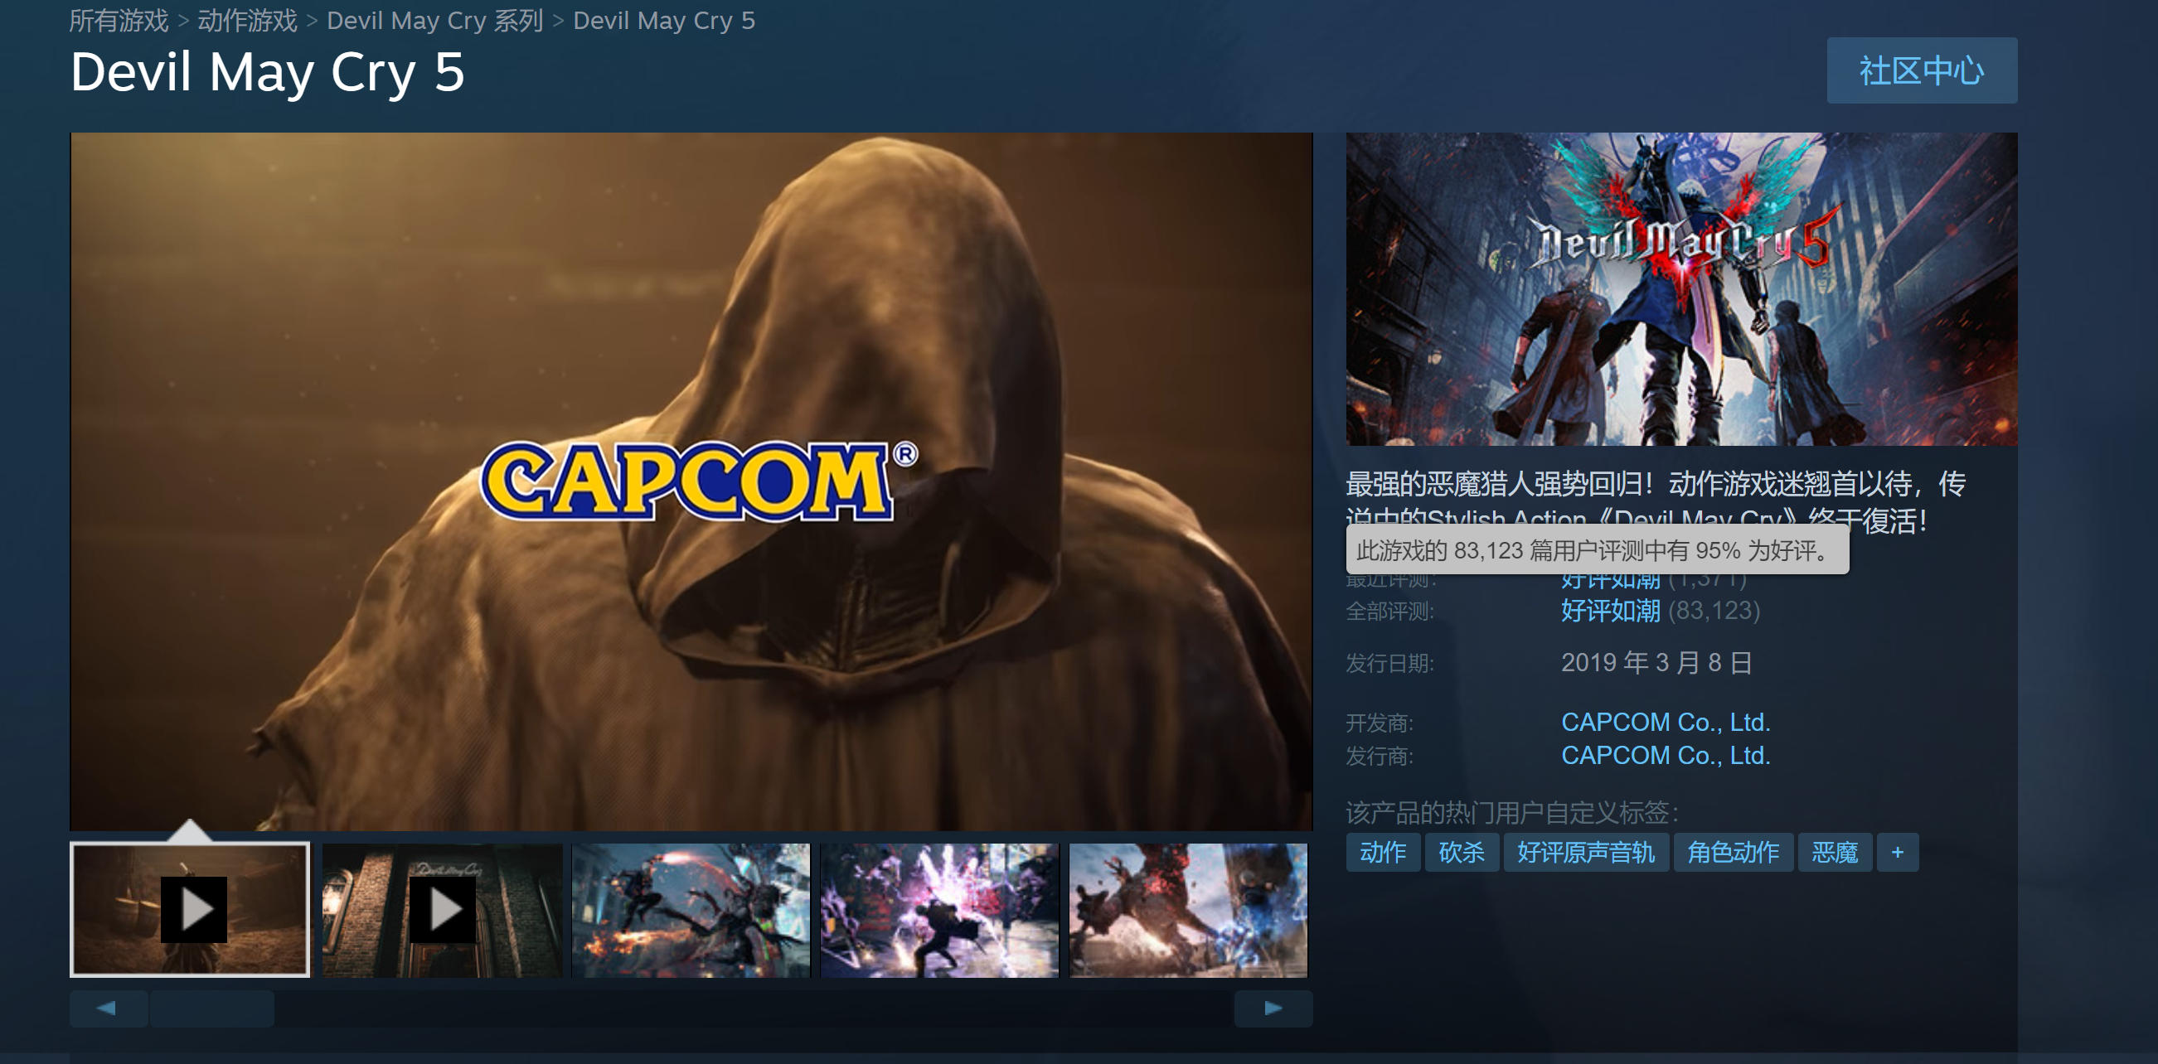Click the Devil May Cry 5 page title
Viewport: 2158px width, 1064px height.
tap(267, 72)
